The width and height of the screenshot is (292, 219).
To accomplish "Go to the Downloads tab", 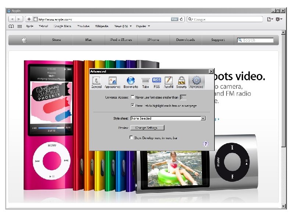I will click(x=185, y=40).
